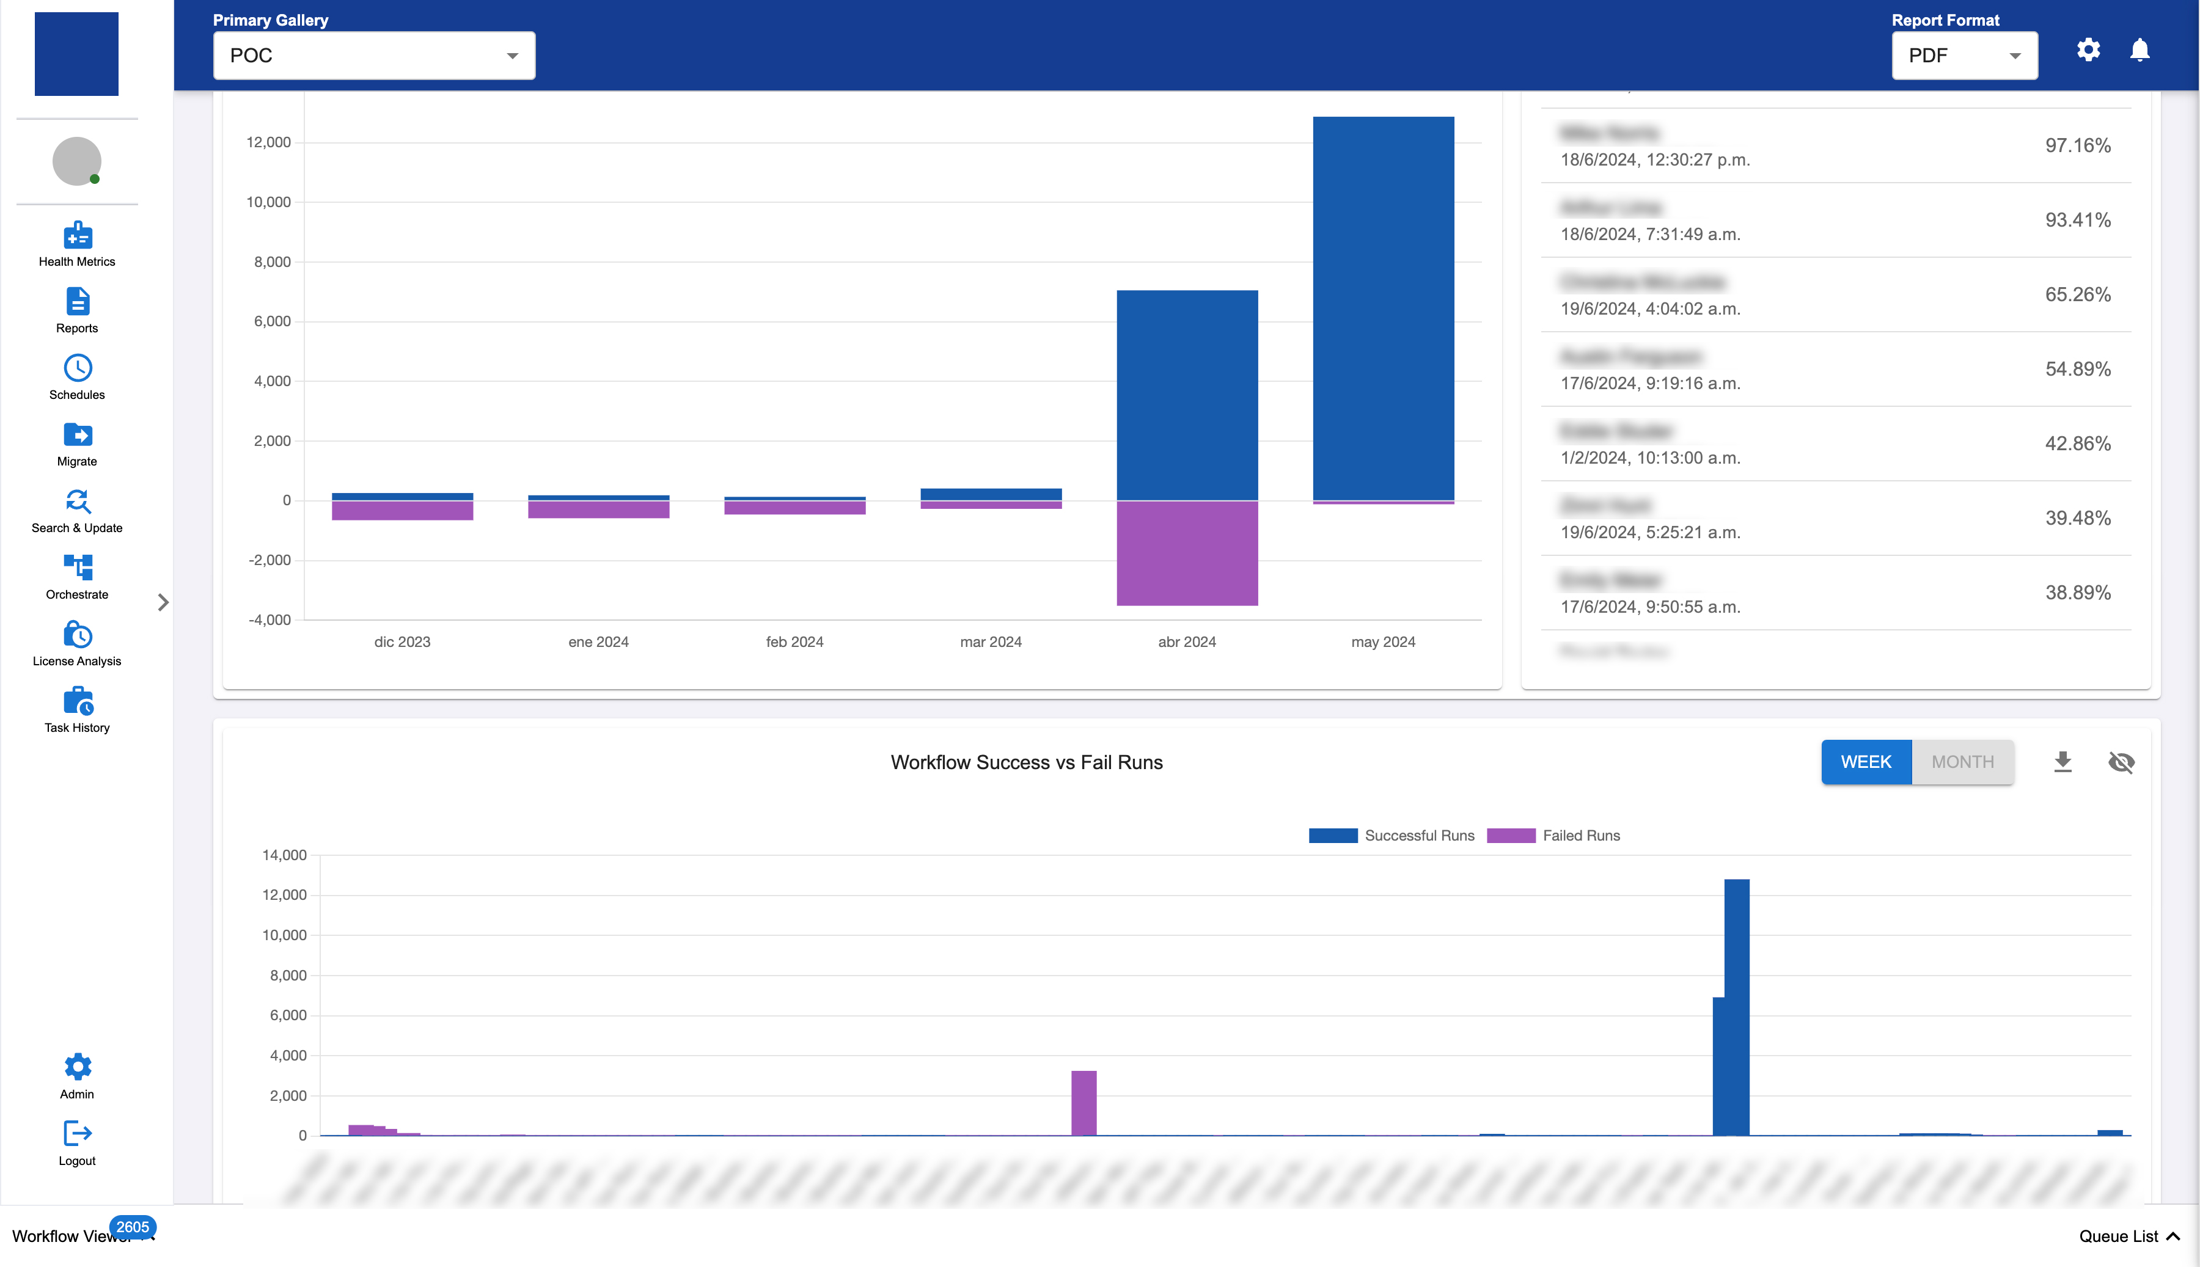Toggle Failed Runs legend swatch

(1511, 835)
